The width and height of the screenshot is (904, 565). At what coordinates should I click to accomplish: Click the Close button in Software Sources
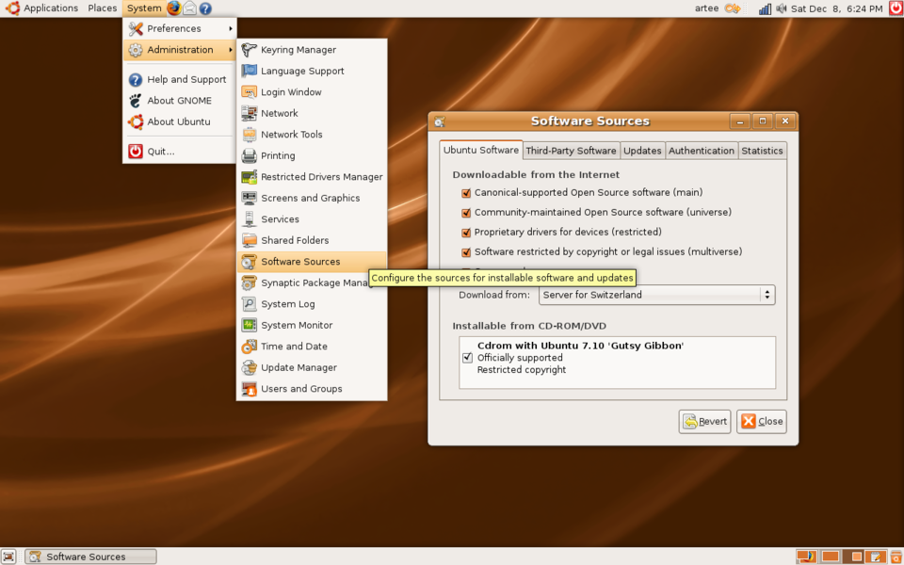761,422
